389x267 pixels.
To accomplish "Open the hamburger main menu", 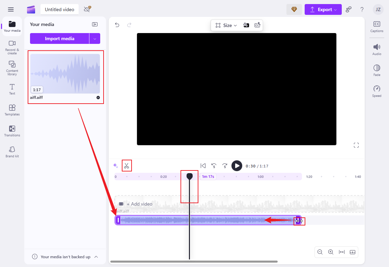I will point(11,9).
